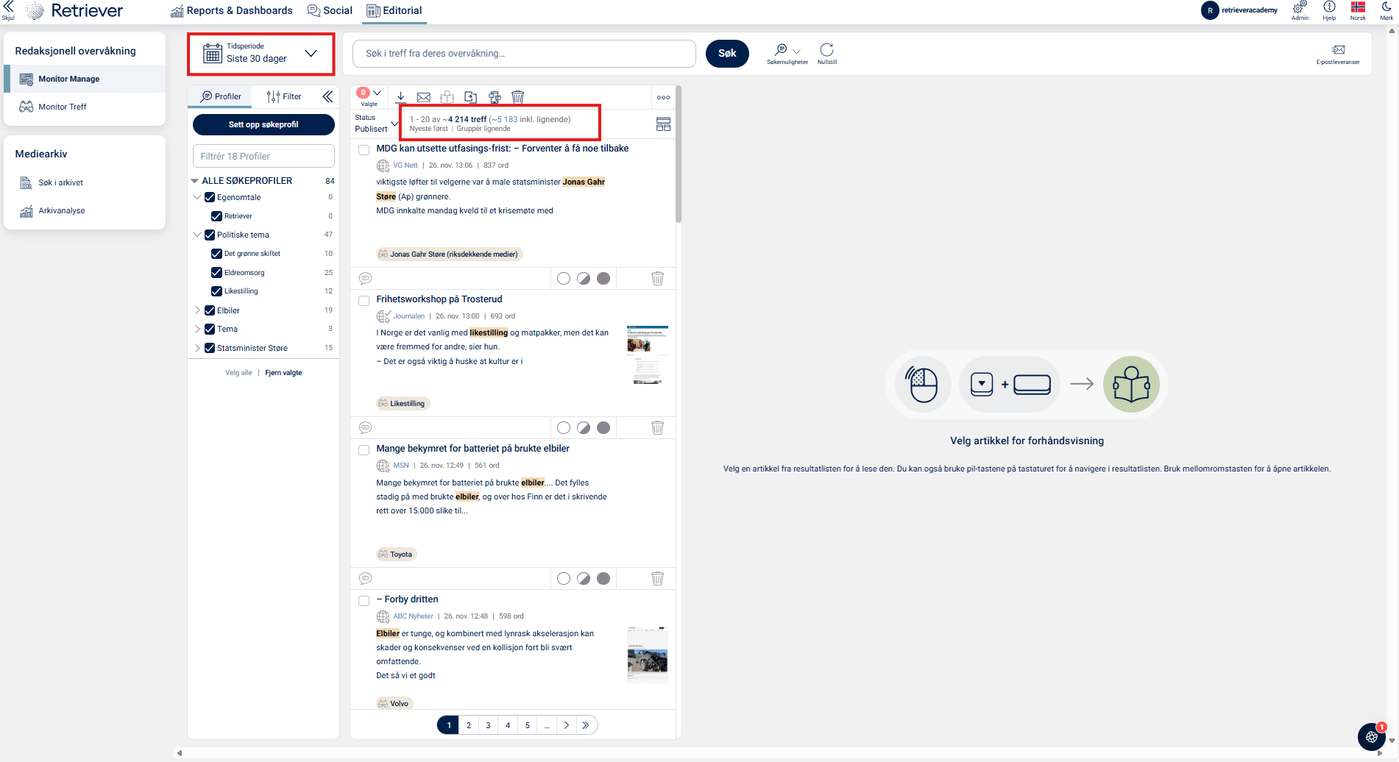Jump to the last results page
1399x762 pixels.
click(586, 725)
